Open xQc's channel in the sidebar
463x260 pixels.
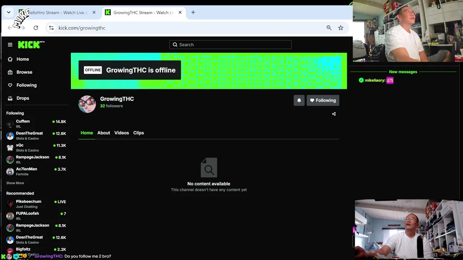(36, 147)
